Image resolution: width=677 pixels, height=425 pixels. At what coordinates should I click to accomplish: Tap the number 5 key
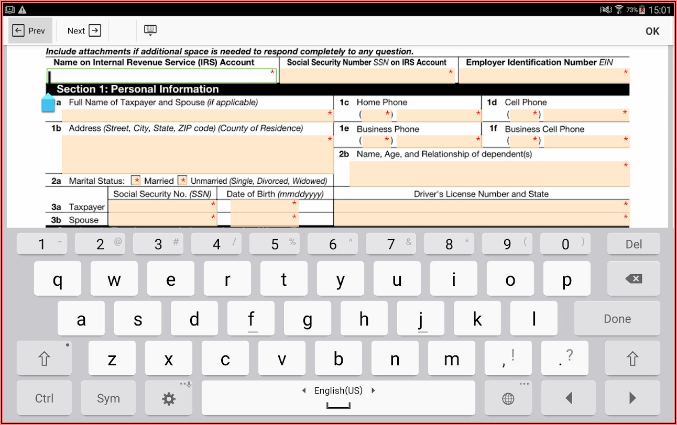pos(275,244)
